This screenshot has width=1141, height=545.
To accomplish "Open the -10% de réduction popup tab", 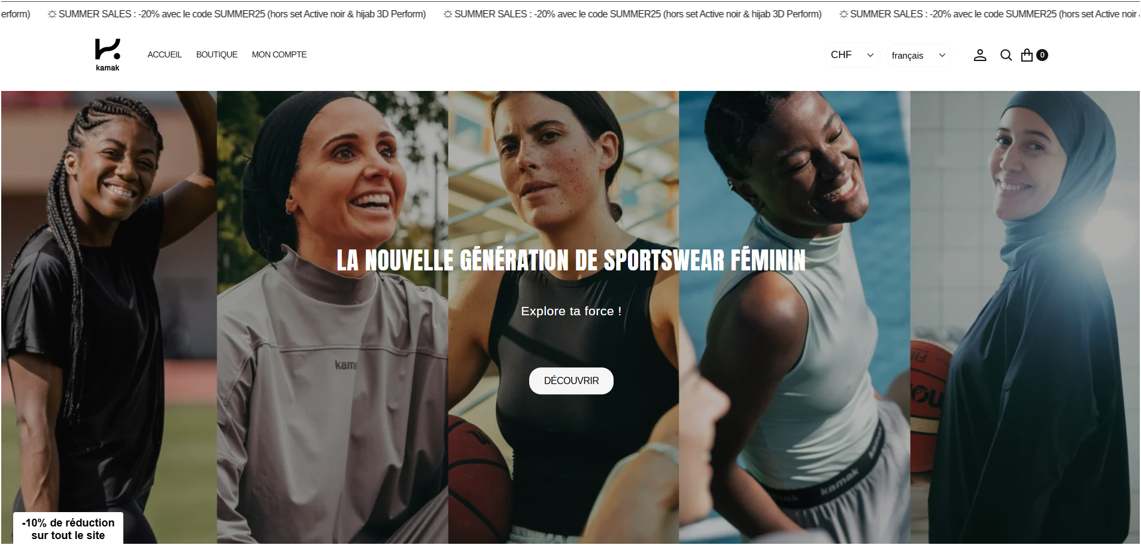I will [68, 528].
